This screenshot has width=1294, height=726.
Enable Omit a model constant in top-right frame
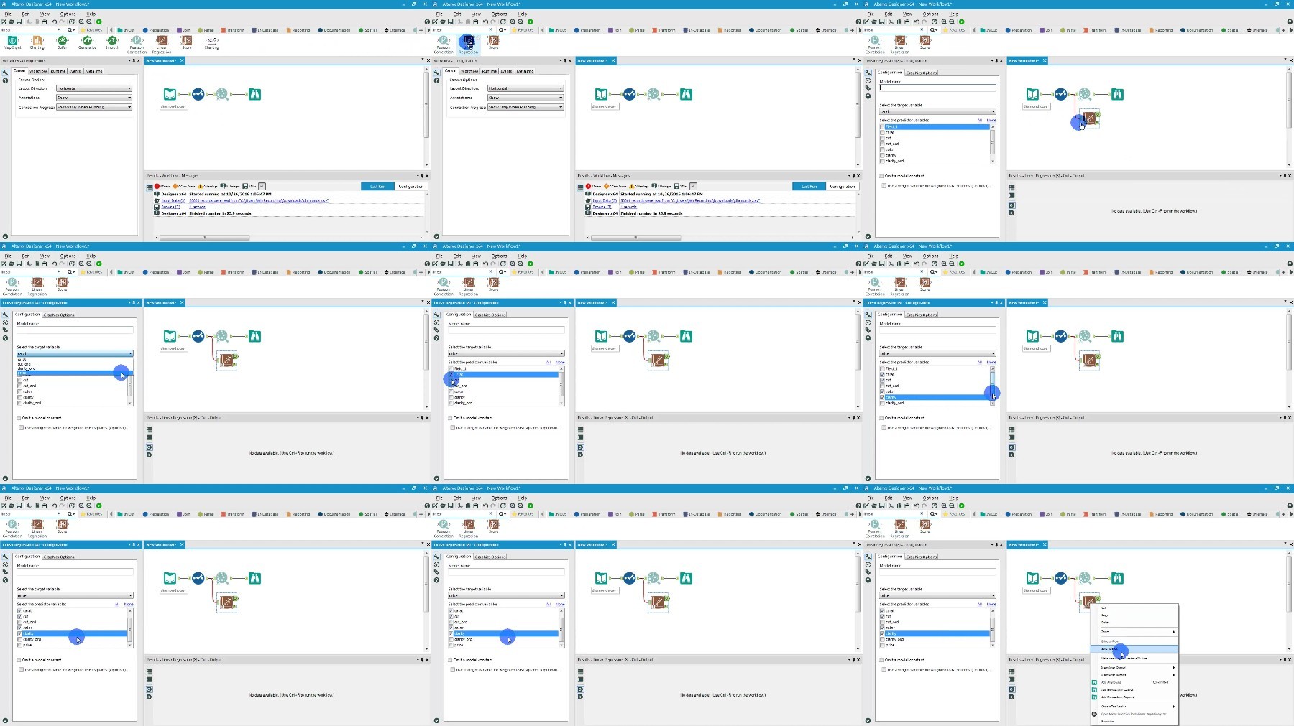[x=882, y=176]
